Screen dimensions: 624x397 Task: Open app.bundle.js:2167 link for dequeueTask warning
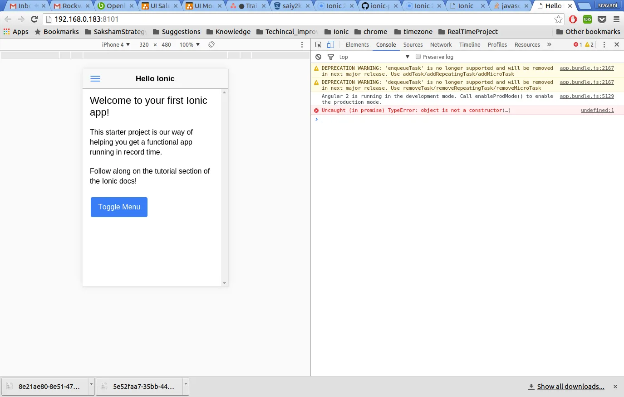click(x=587, y=82)
